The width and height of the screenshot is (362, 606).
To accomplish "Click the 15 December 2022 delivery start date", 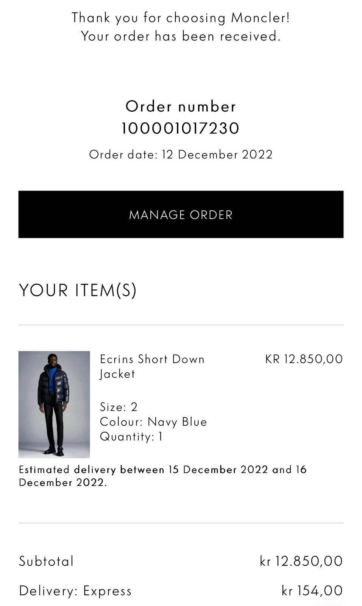I will [x=218, y=470].
